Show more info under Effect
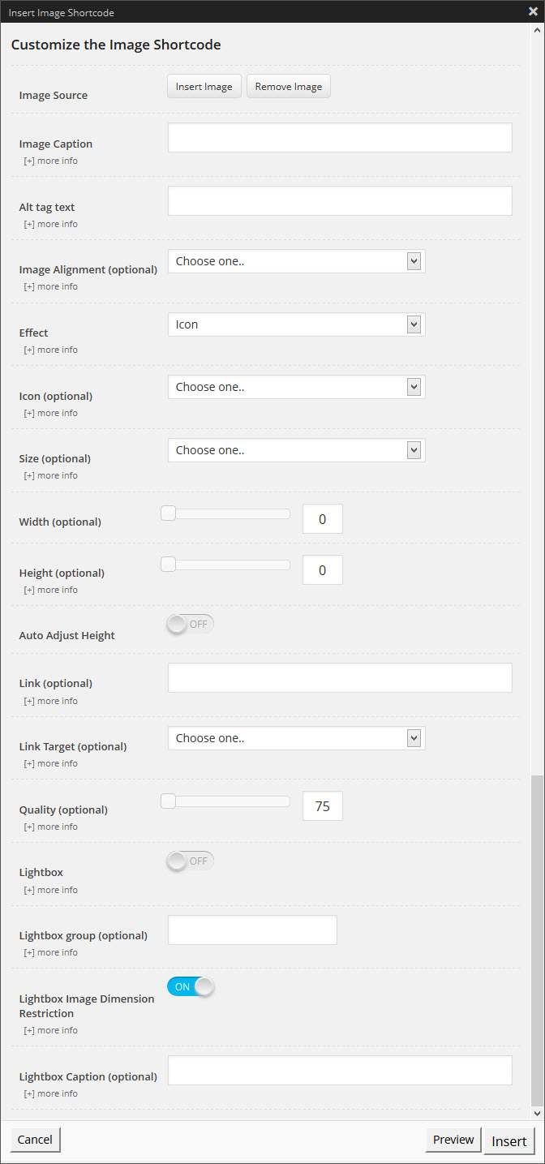 tap(51, 350)
